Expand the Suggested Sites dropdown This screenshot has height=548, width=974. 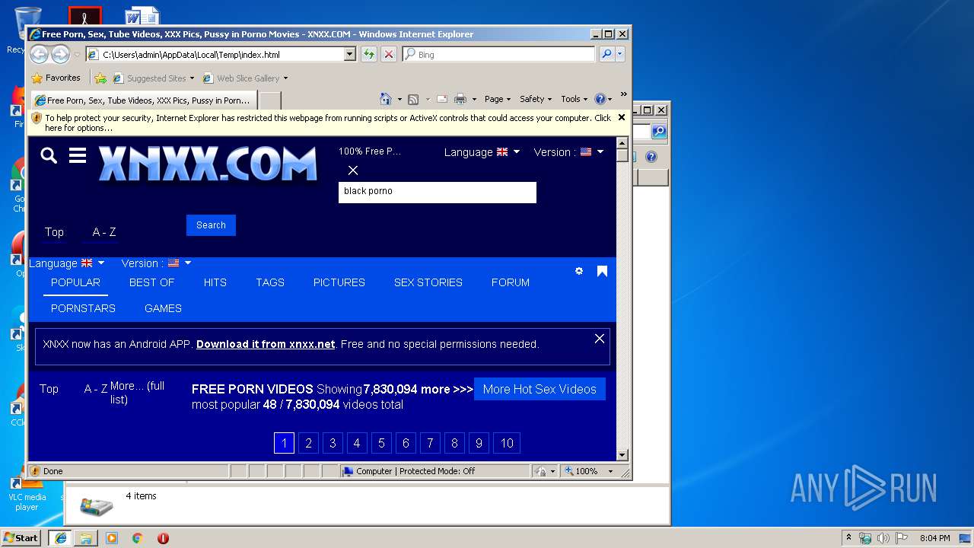pyautogui.click(x=192, y=78)
